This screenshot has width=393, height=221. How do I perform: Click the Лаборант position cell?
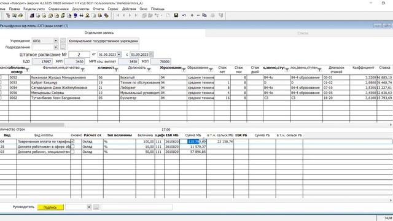(139, 88)
